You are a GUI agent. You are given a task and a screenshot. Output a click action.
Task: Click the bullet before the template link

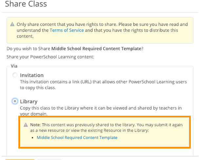point(33,138)
